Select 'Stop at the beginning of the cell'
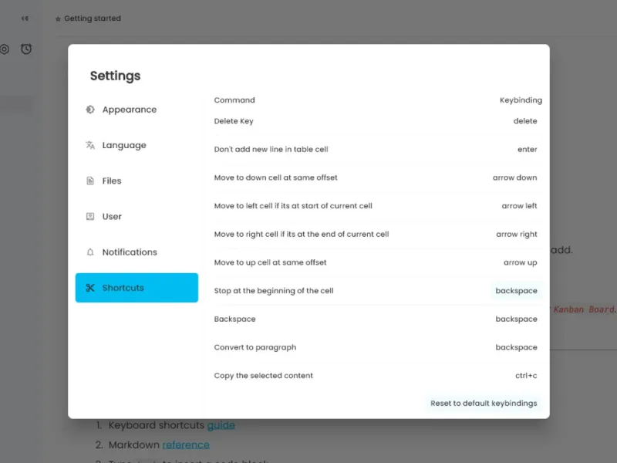617x463 pixels. point(274,291)
